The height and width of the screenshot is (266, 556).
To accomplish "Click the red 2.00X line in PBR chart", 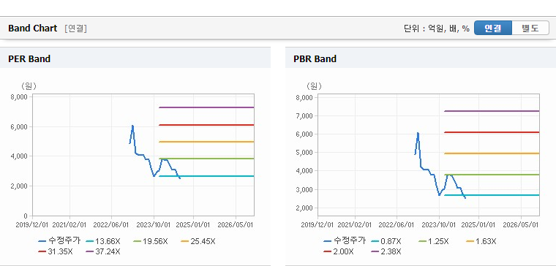I will pos(492,132).
